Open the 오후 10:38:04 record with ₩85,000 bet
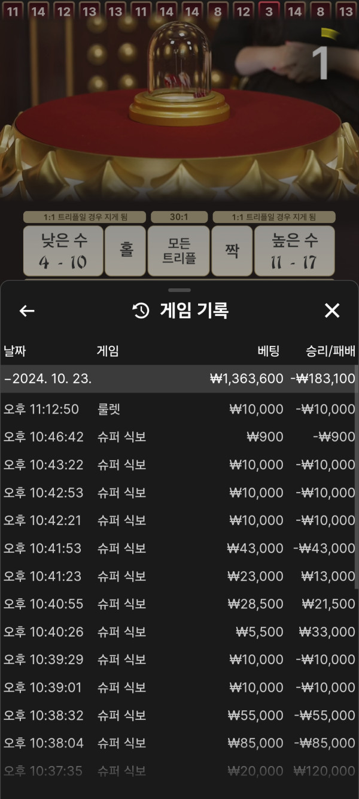The image size is (359, 799). 180,743
